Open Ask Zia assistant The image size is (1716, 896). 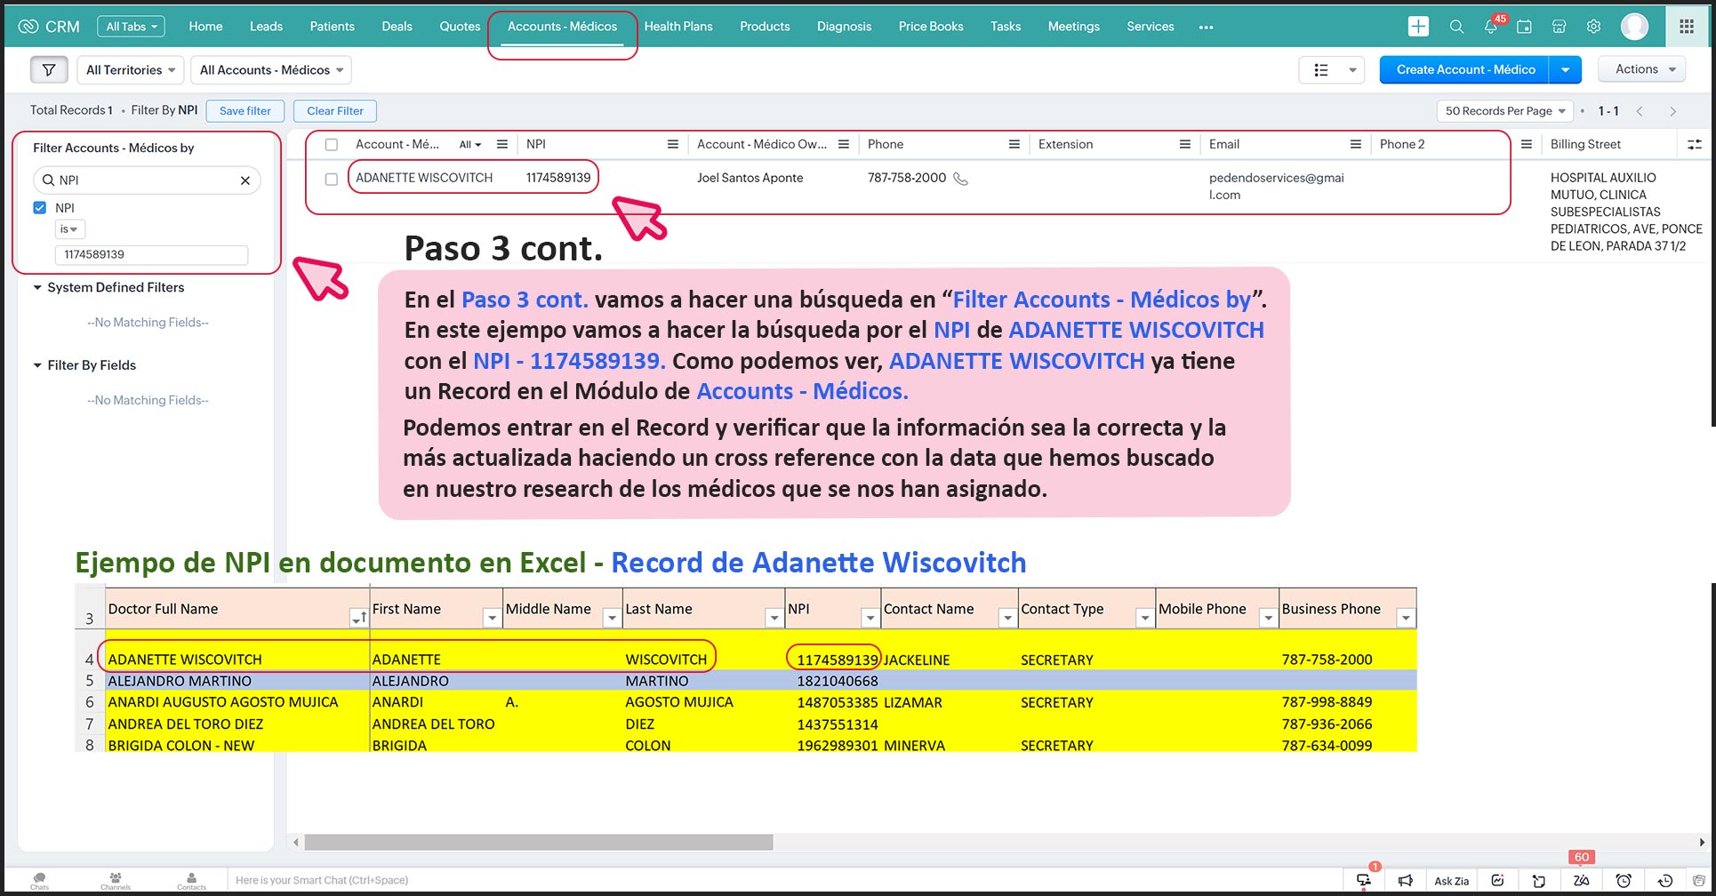click(1451, 881)
